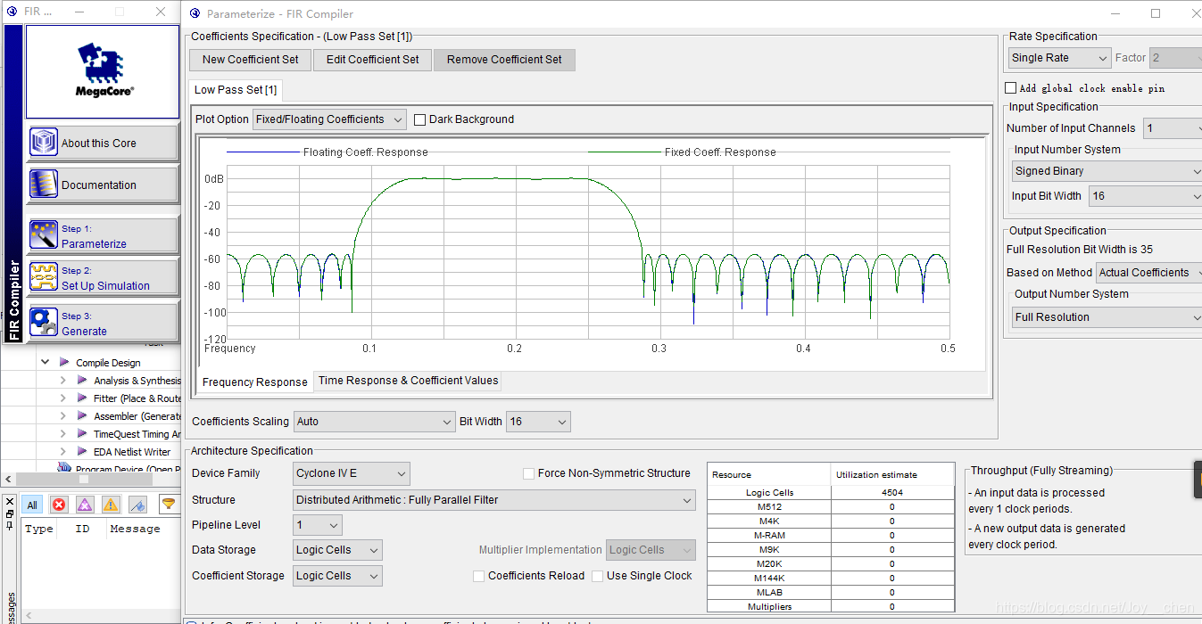The height and width of the screenshot is (624, 1202).
Task: Open the Coefficient Storage dropdown
Action: pyautogui.click(x=337, y=576)
